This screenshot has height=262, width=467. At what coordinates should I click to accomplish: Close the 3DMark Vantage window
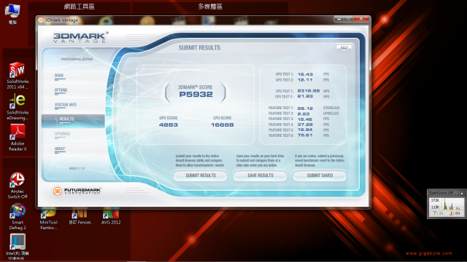(x=361, y=19)
